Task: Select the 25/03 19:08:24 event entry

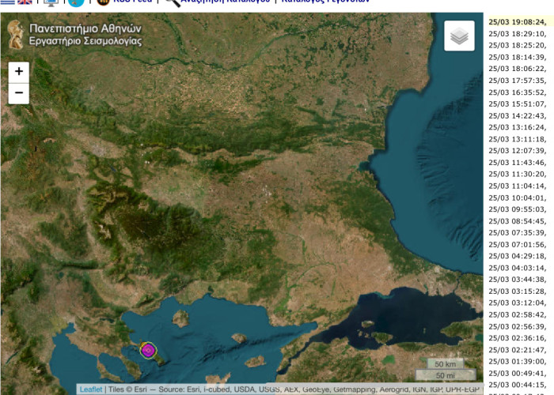Action: [517, 22]
